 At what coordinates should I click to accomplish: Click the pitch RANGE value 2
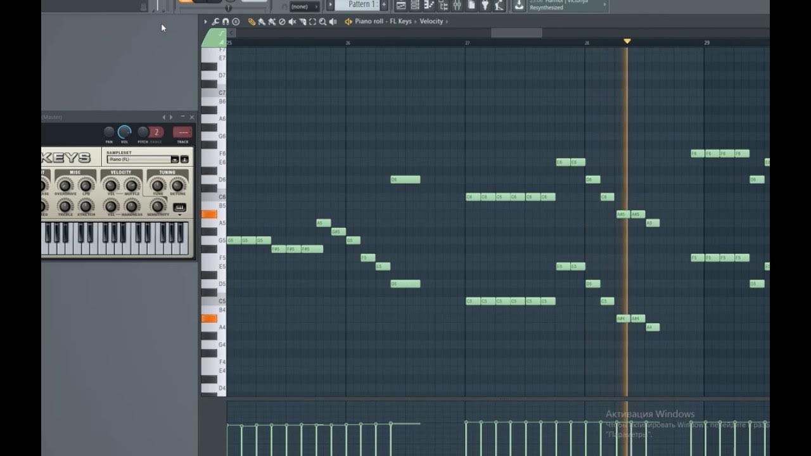pyautogui.click(x=156, y=132)
